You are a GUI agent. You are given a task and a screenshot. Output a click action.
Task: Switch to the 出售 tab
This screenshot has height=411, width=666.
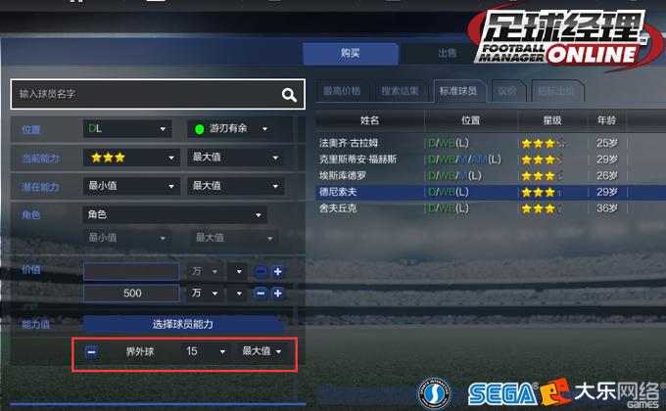click(x=447, y=53)
